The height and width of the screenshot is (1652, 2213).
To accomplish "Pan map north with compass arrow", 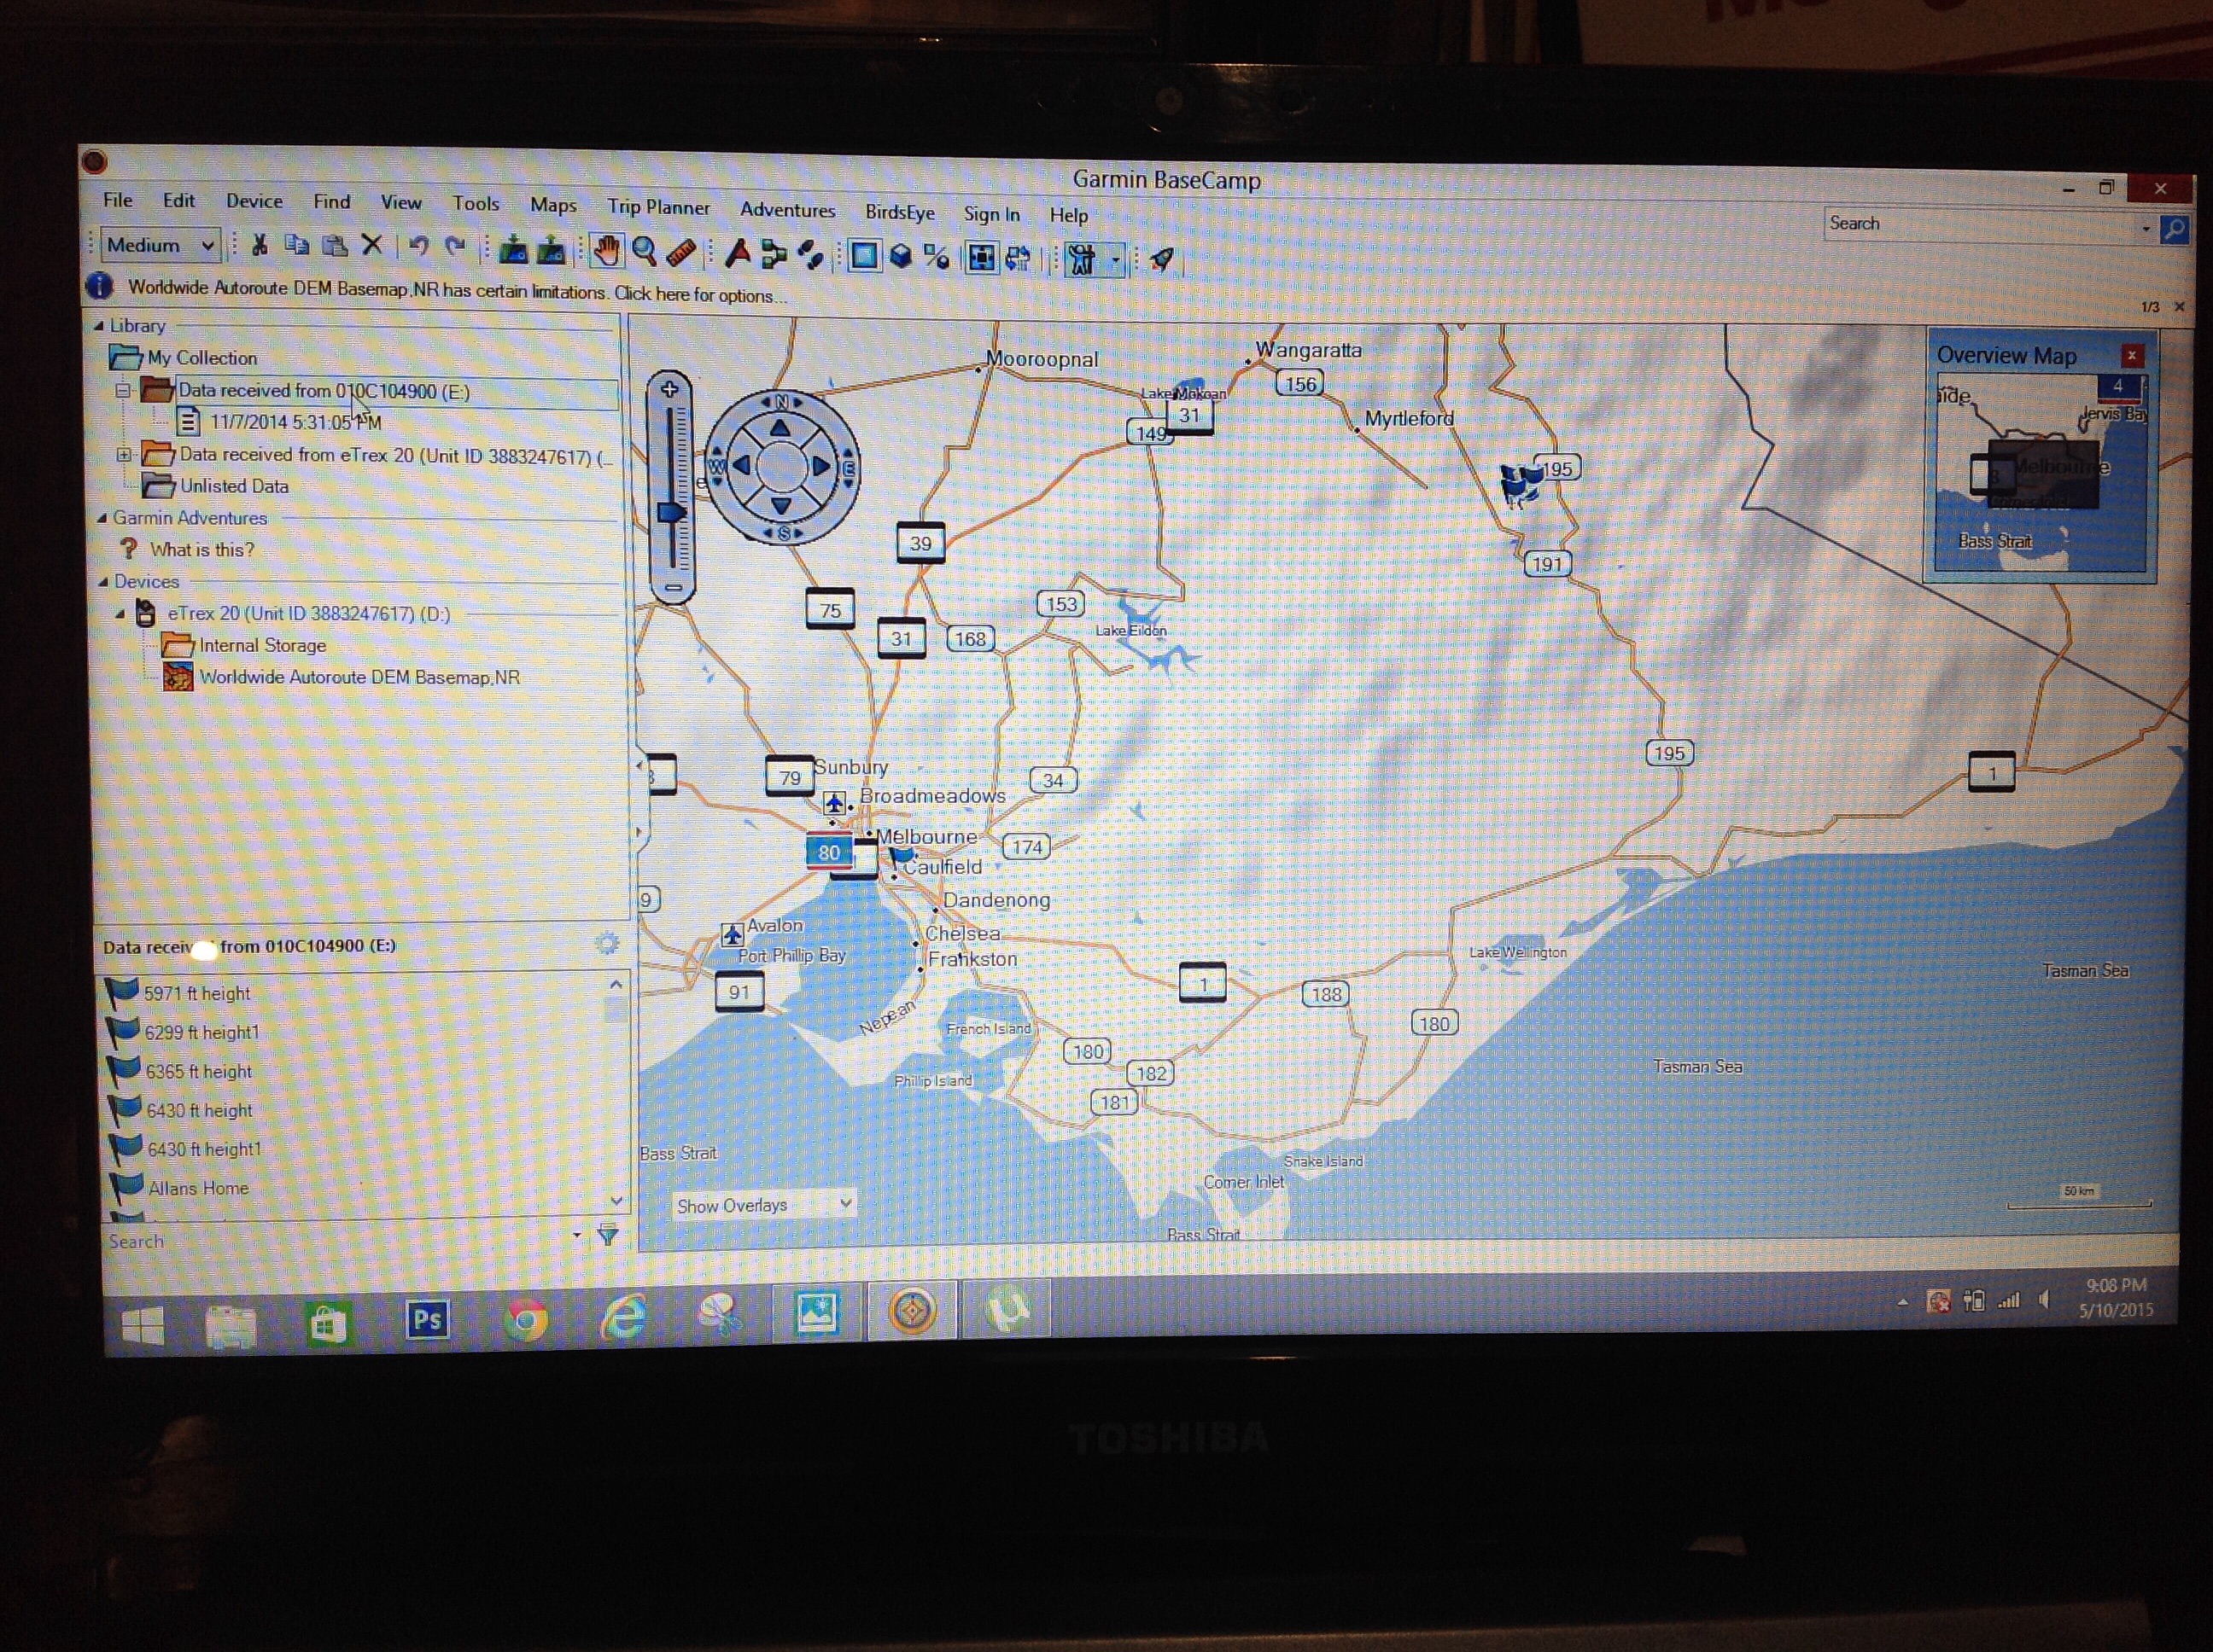I will point(780,429).
